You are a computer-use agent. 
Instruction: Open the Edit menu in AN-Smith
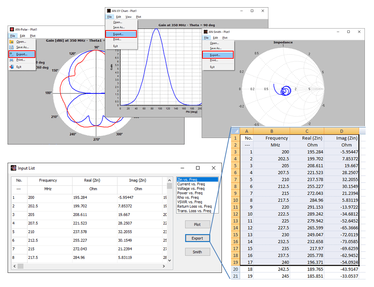pos(215,37)
